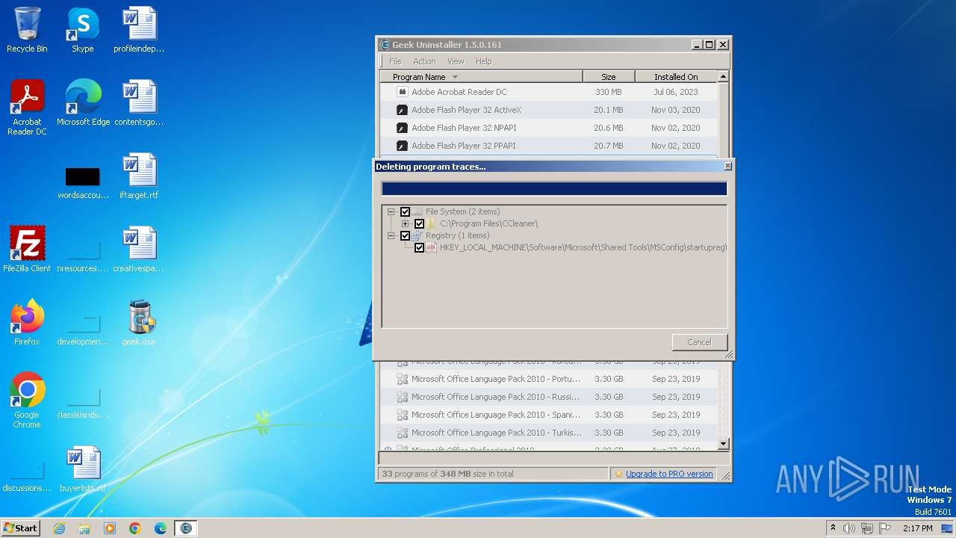Click the deletion progress bar
956x538 pixels.
554,188
